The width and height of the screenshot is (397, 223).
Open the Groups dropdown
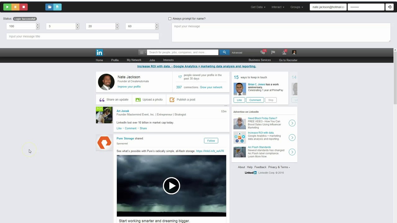pyautogui.click(x=297, y=7)
